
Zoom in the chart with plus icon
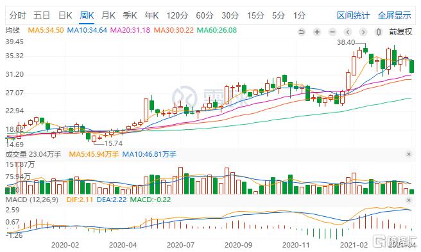(317, 32)
